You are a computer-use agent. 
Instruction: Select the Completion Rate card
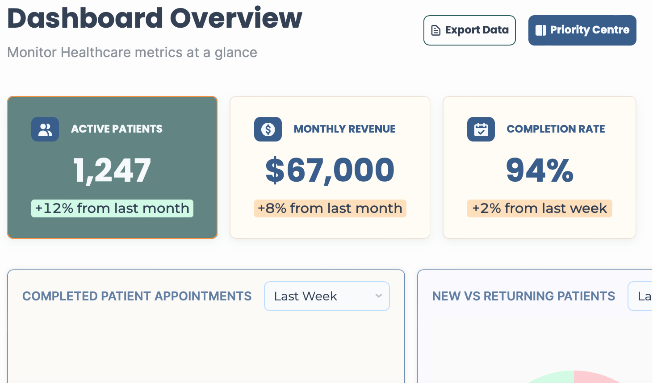pyautogui.click(x=539, y=167)
